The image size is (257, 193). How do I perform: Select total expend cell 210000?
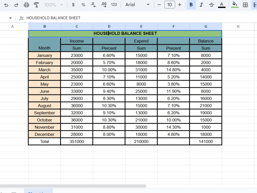coord(141,142)
